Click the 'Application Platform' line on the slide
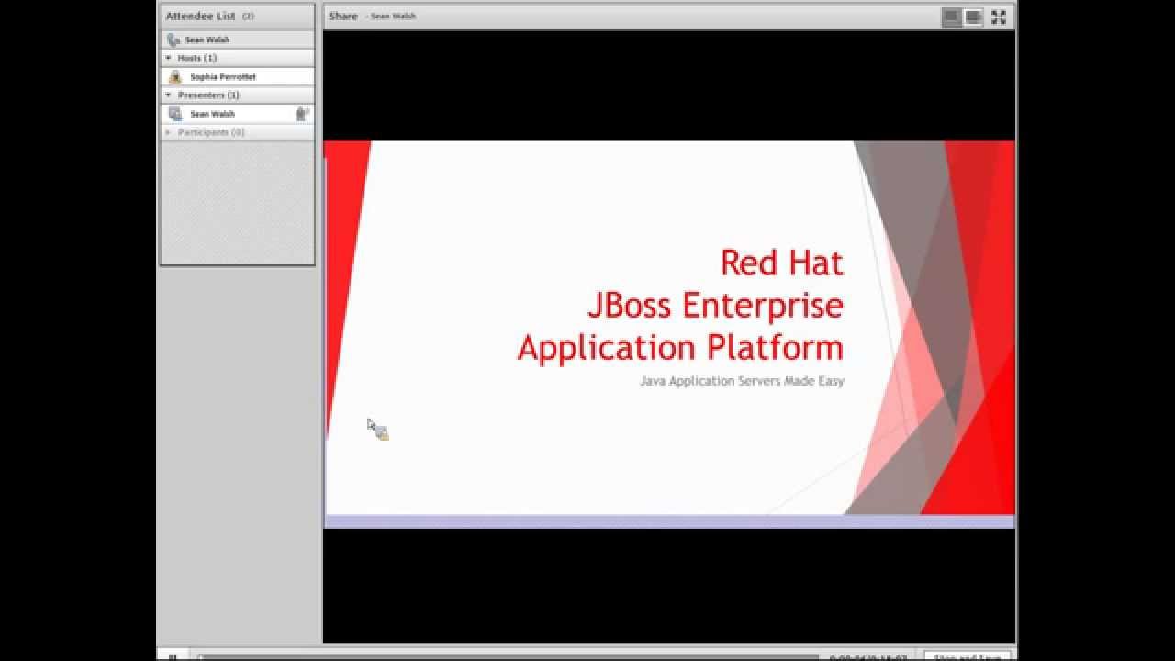 680,347
